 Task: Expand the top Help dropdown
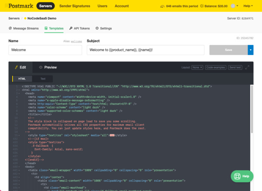point(248,6)
